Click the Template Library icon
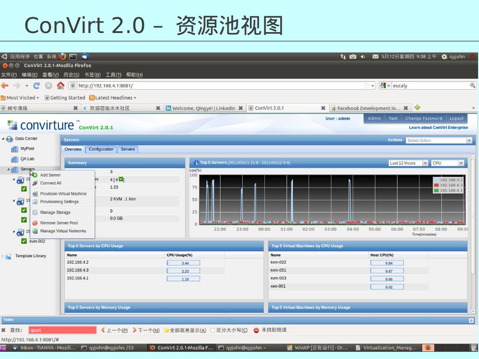The height and width of the screenshot is (359, 479). (9, 256)
